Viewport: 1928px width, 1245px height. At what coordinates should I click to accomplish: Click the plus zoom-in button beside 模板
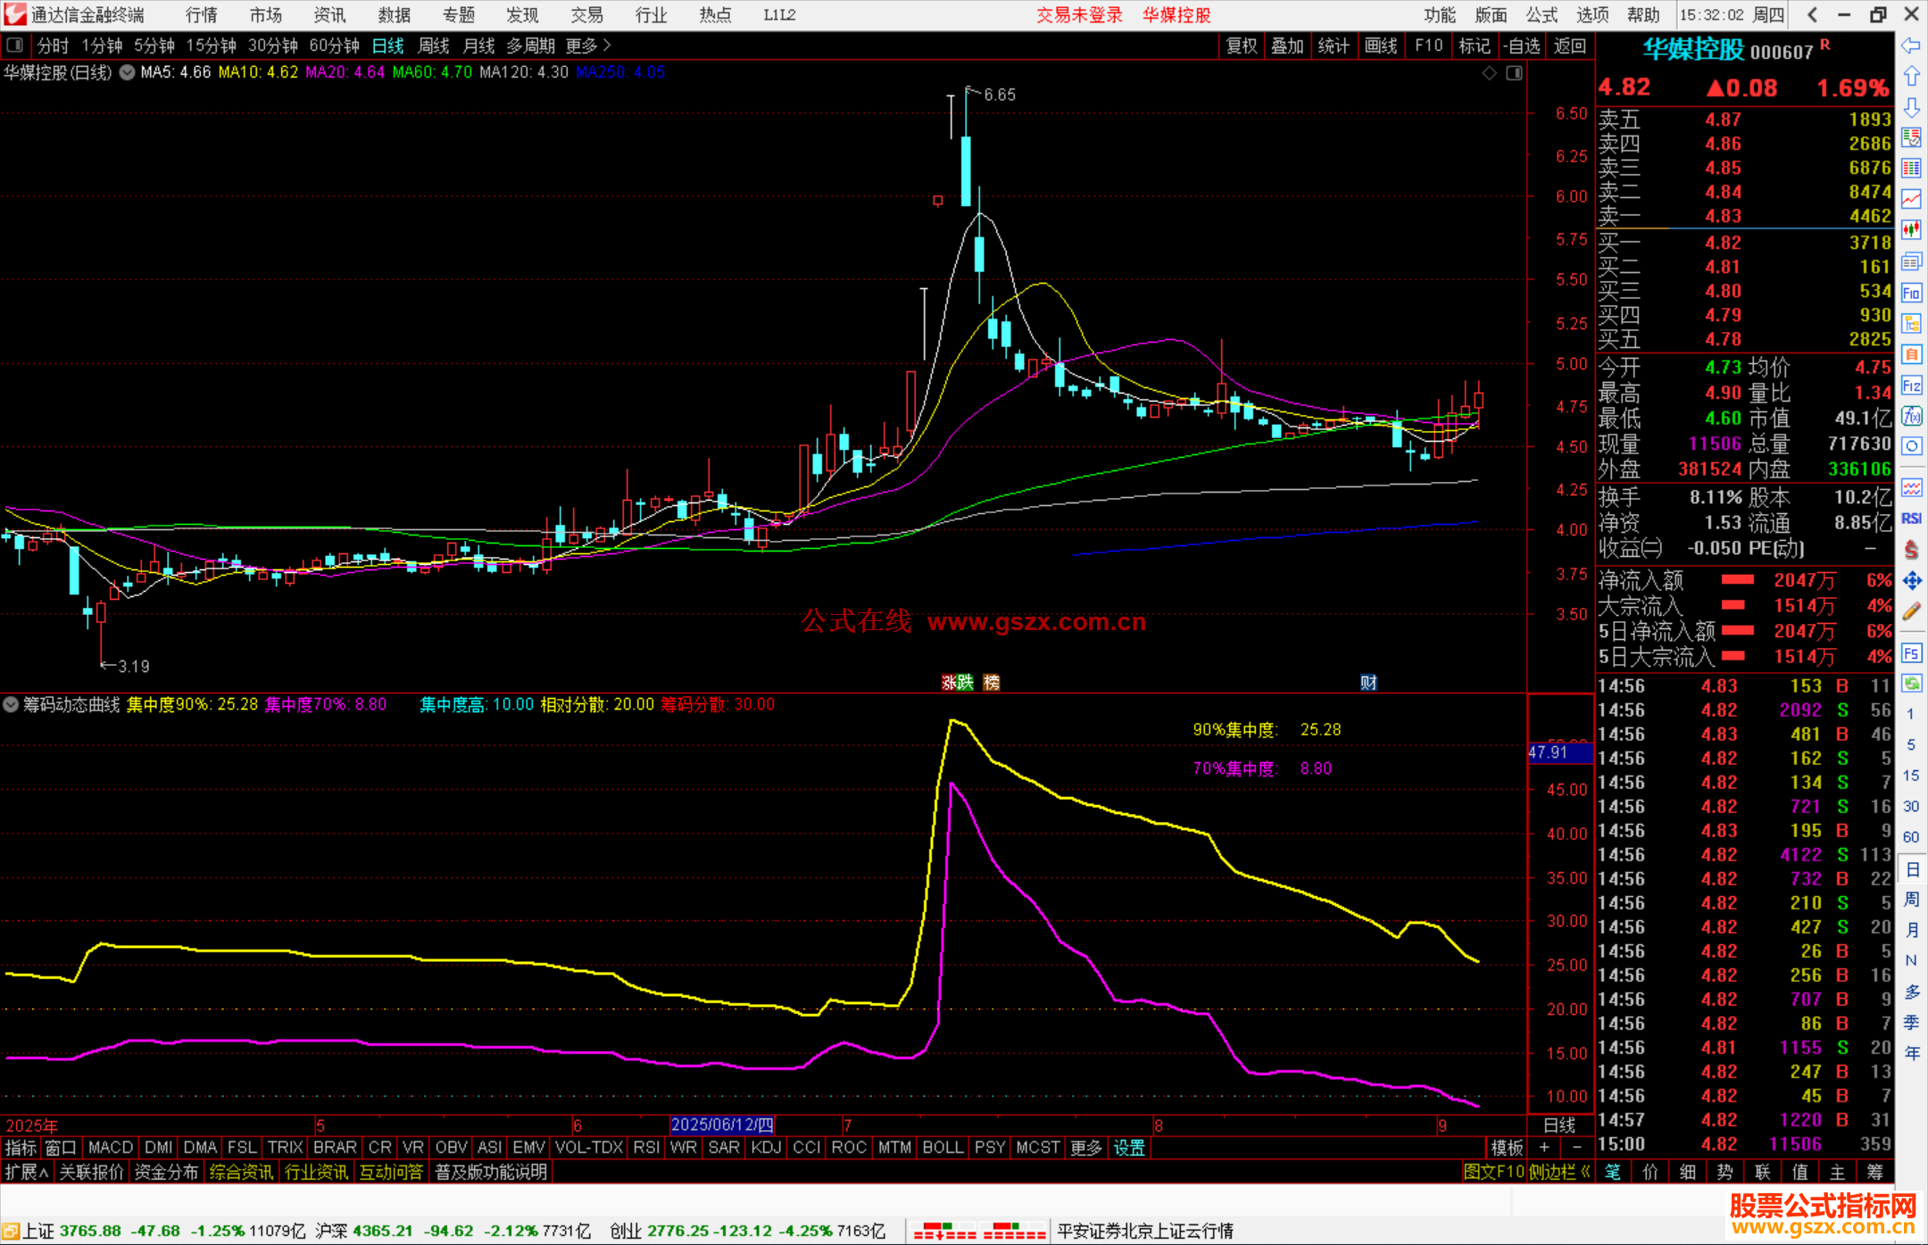(1544, 1148)
